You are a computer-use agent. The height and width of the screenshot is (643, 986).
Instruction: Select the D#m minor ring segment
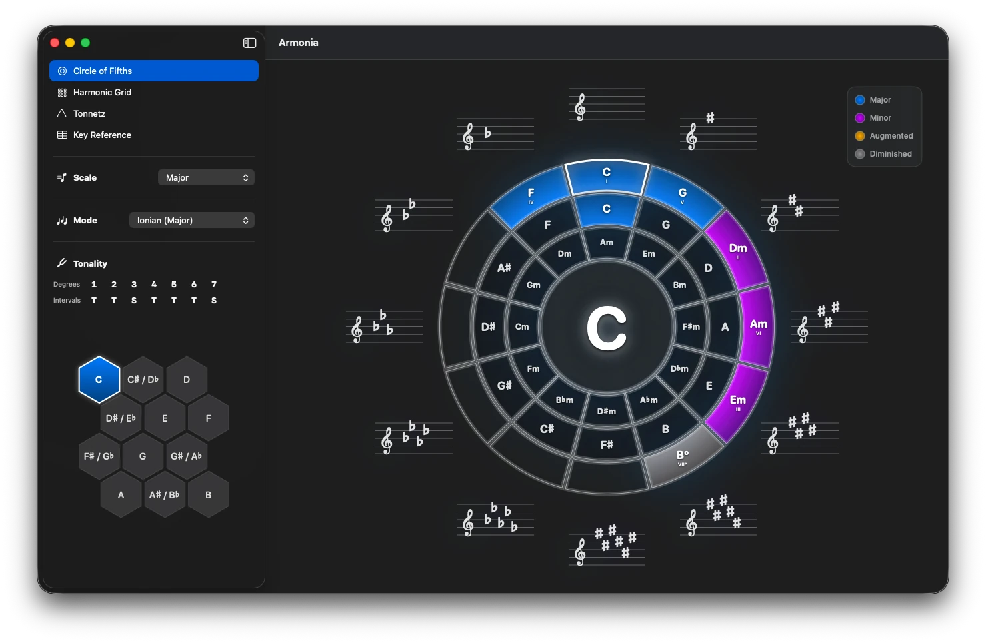[607, 411]
